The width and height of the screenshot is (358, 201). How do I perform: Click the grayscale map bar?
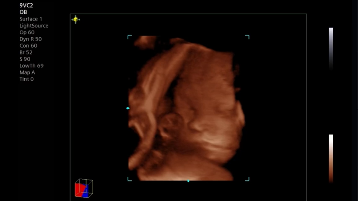(331, 48)
